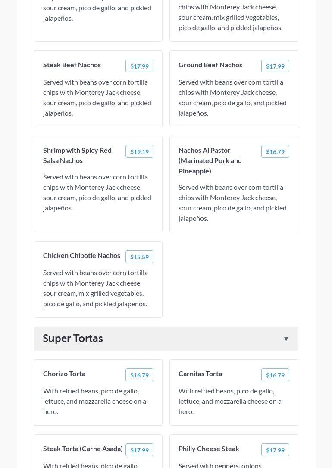Screen dimensions: 332x468
Task: Select the Steak Torta (Carne Asada) title
Action: 83,449
